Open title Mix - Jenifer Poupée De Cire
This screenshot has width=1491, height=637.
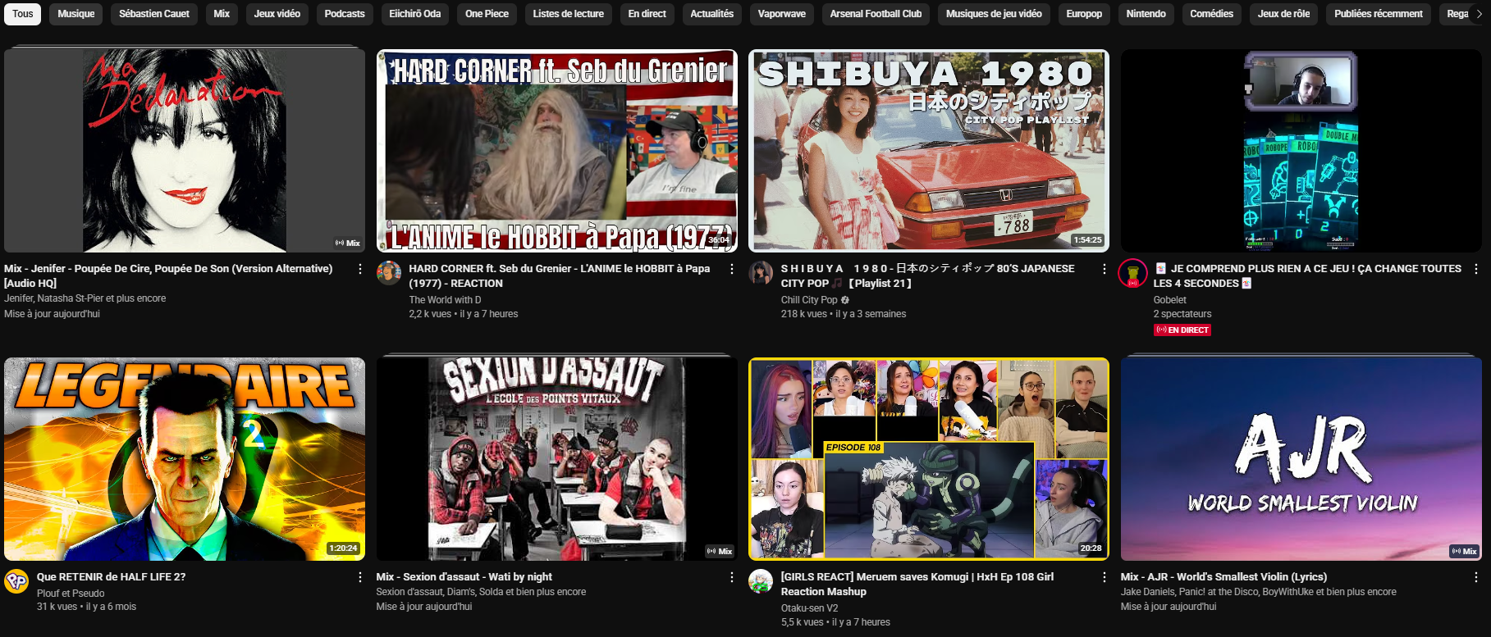[168, 275]
